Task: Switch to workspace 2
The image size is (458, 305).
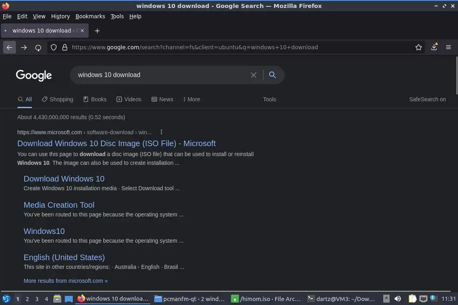Action: pyautogui.click(x=27, y=299)
